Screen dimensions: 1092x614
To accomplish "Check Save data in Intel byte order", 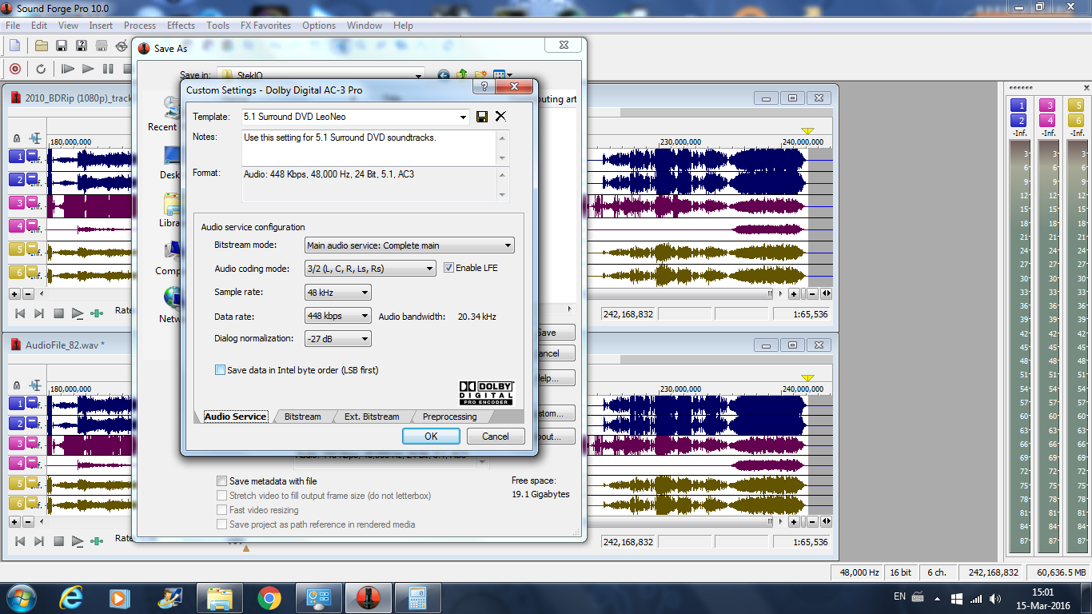I will [x=221, y=370].
